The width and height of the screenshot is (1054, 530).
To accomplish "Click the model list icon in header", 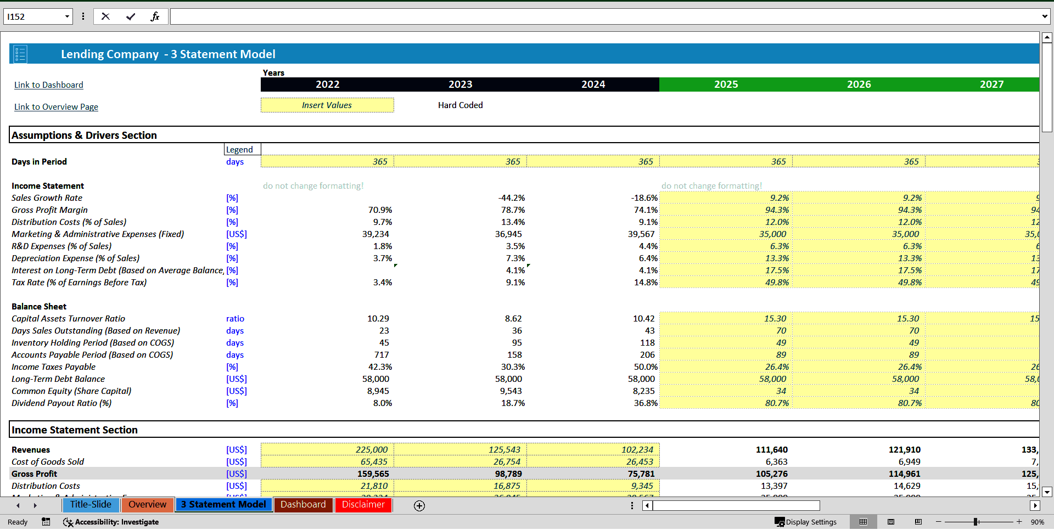I will pyautogui.click(x=20, y=54).
